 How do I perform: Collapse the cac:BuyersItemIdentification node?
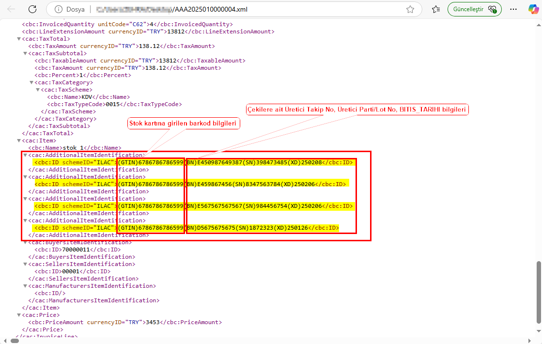point(25,242)
